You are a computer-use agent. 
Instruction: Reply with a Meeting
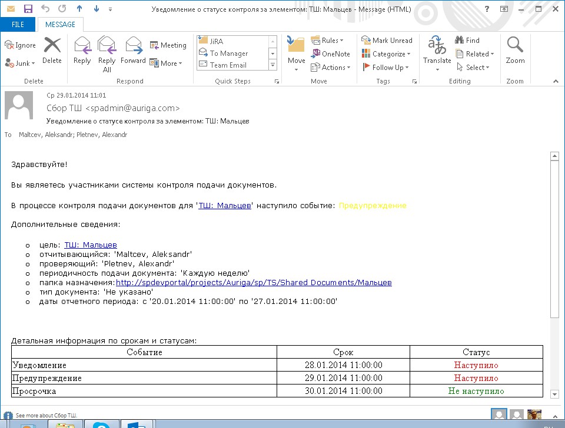pyautogui.click(x=168, y=45)
